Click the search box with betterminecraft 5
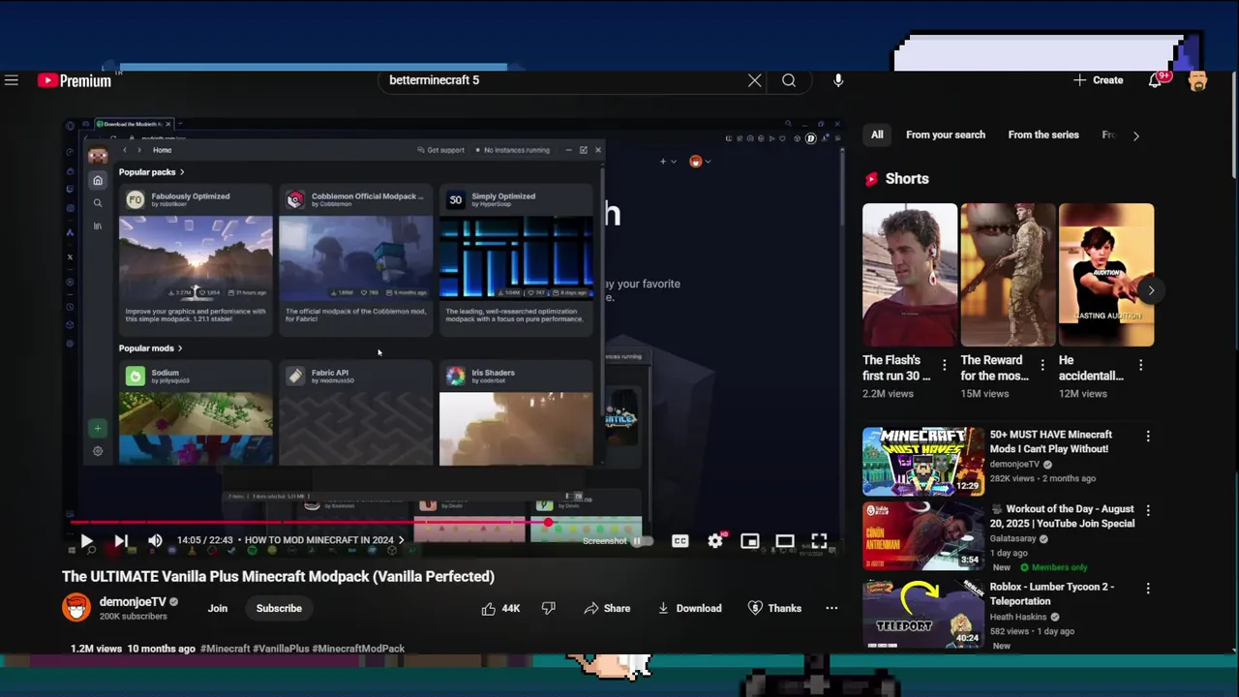This screenshot has height=697, width=1239. tap(561, 80)
